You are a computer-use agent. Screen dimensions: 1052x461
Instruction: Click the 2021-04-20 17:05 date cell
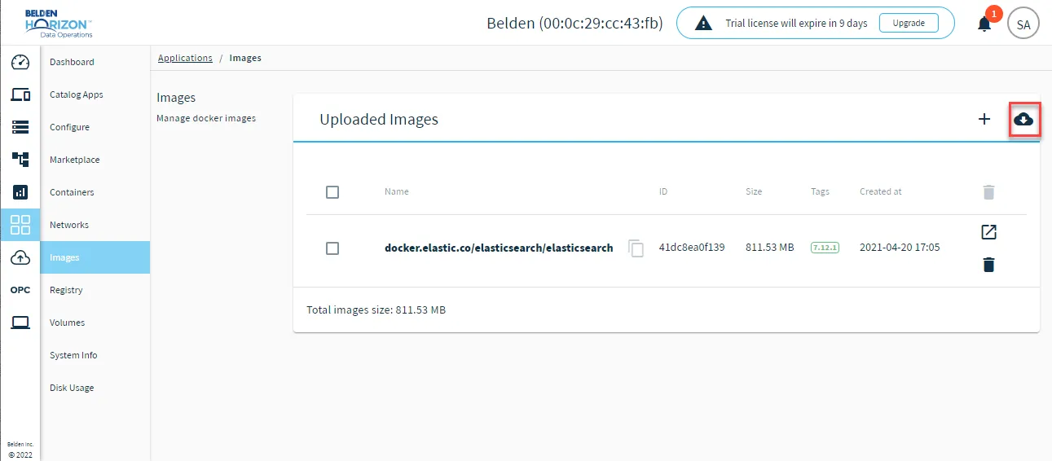point(900,247)
